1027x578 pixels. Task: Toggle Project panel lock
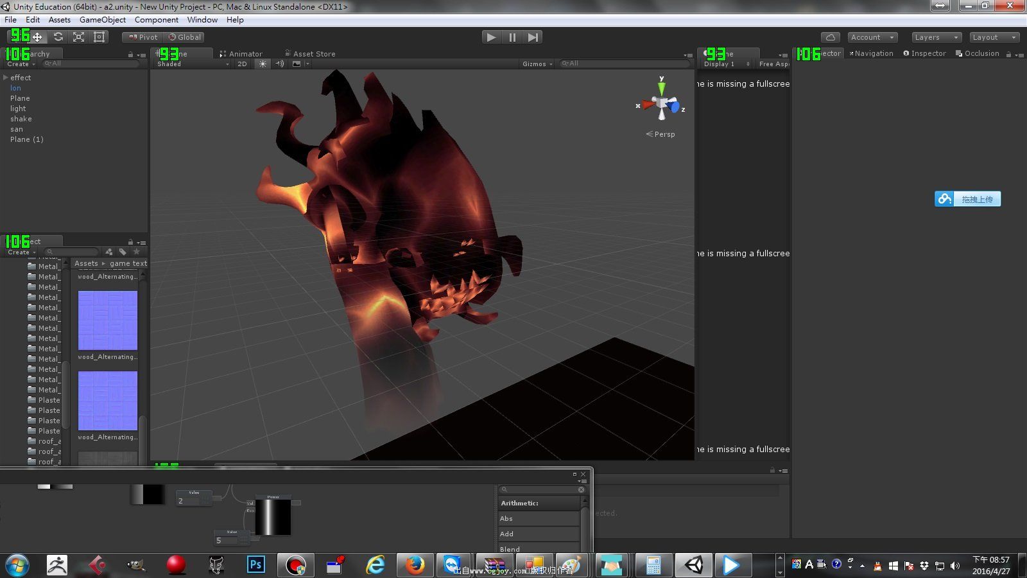[130, 243]
